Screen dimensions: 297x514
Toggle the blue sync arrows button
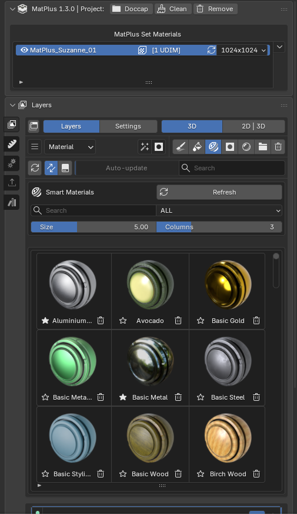tap(51, 168)
